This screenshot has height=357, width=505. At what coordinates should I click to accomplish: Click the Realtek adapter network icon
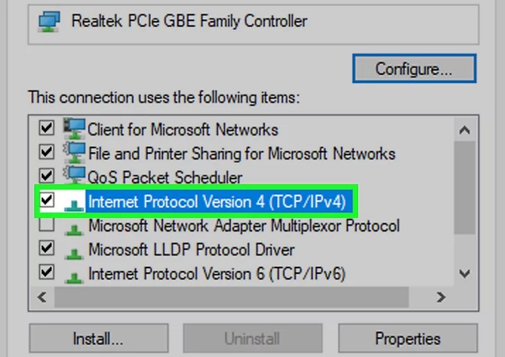[x=49, y=22]
